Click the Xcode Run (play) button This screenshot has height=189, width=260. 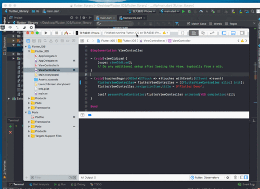(x=46, y=33)
